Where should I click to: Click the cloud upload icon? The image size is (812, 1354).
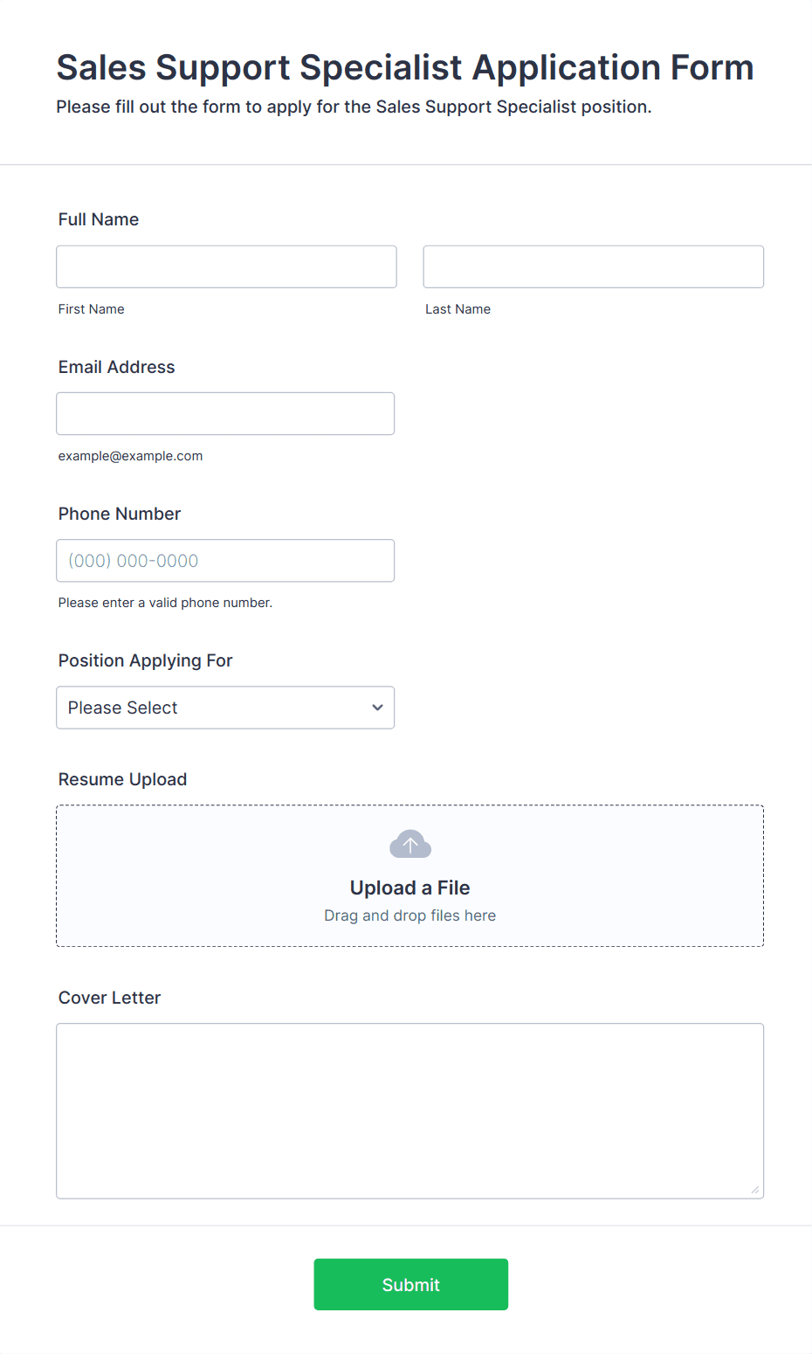[410, 844]
